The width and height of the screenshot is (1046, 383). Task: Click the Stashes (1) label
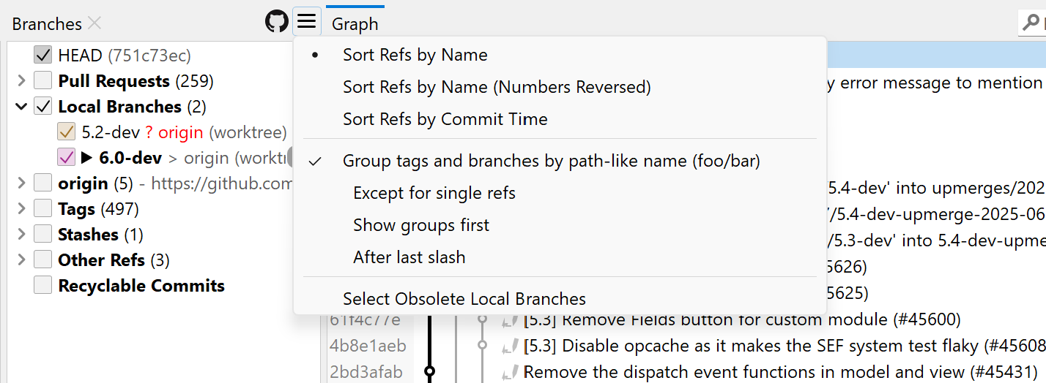[100, 234]
